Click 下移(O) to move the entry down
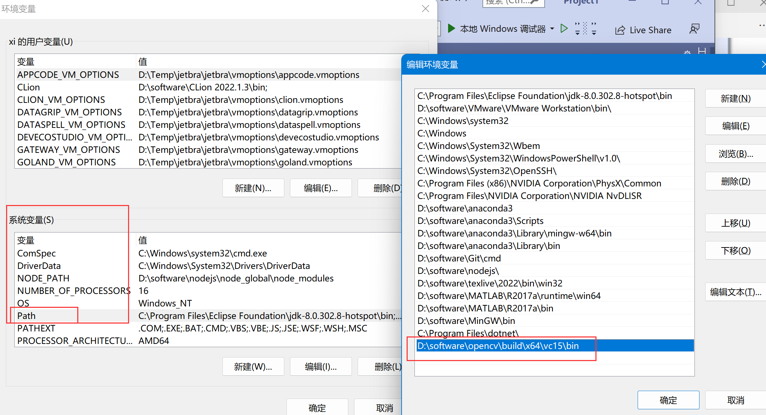This screenshot has width=766, height=415. (x=735, y=251)
